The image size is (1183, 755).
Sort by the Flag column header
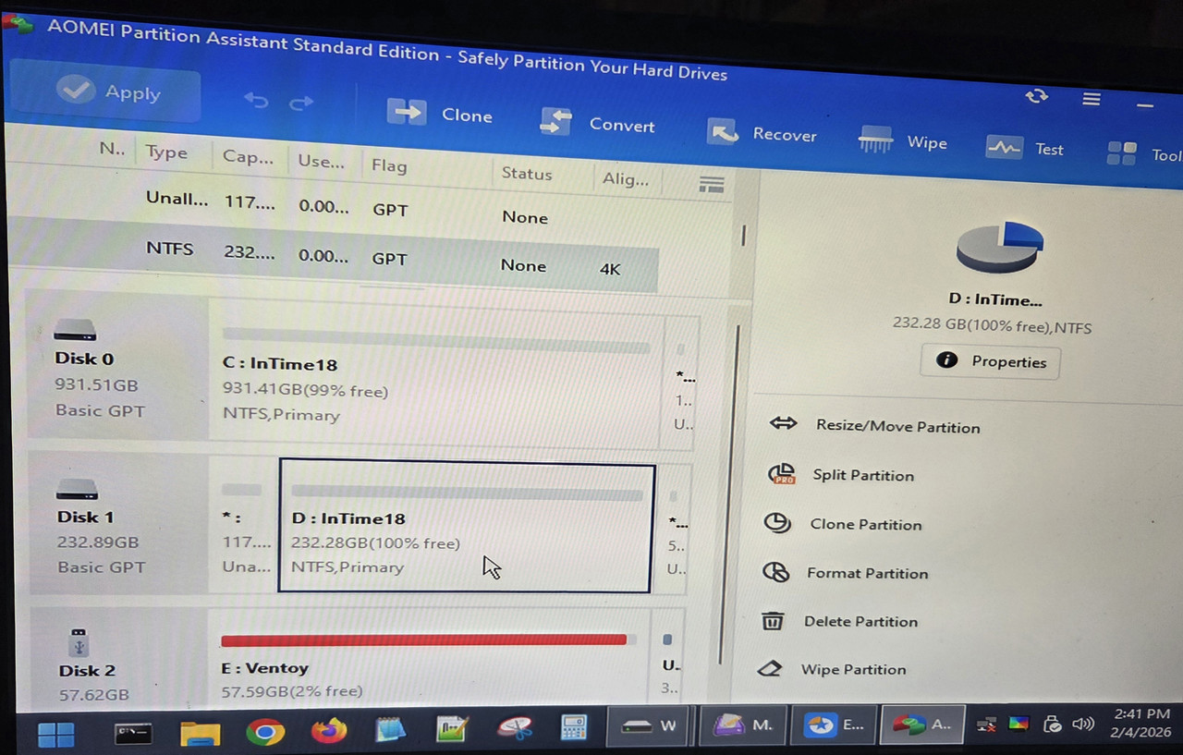coord(389,165)
